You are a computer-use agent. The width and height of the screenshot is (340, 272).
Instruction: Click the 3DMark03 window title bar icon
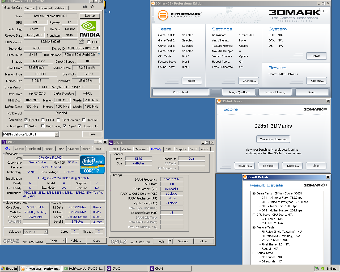coord(153,3)
